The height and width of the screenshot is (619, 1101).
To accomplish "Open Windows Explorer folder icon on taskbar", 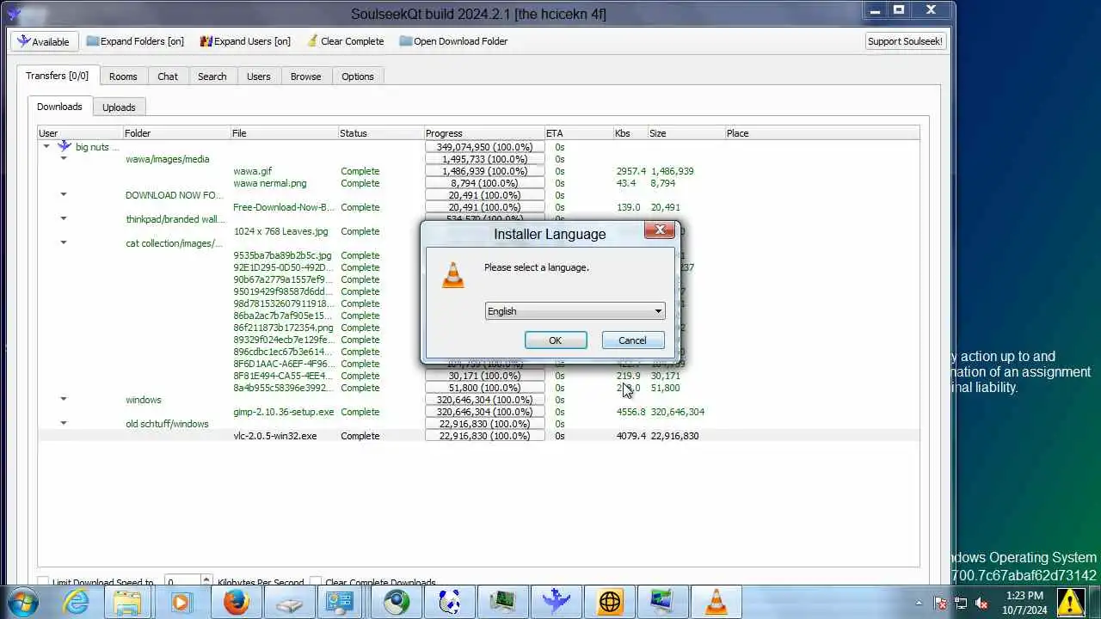I will pyautogui.click(x=127, y=602).
